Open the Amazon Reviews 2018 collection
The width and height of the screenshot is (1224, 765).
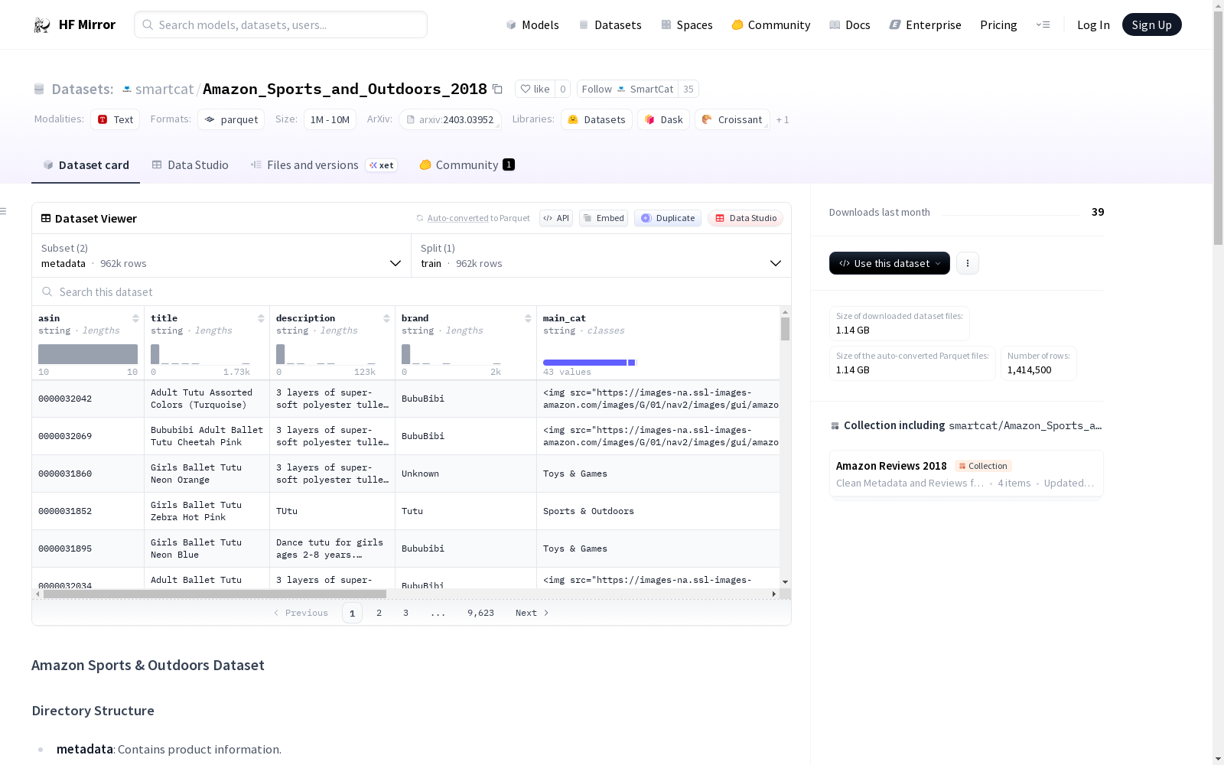(966, 474)
